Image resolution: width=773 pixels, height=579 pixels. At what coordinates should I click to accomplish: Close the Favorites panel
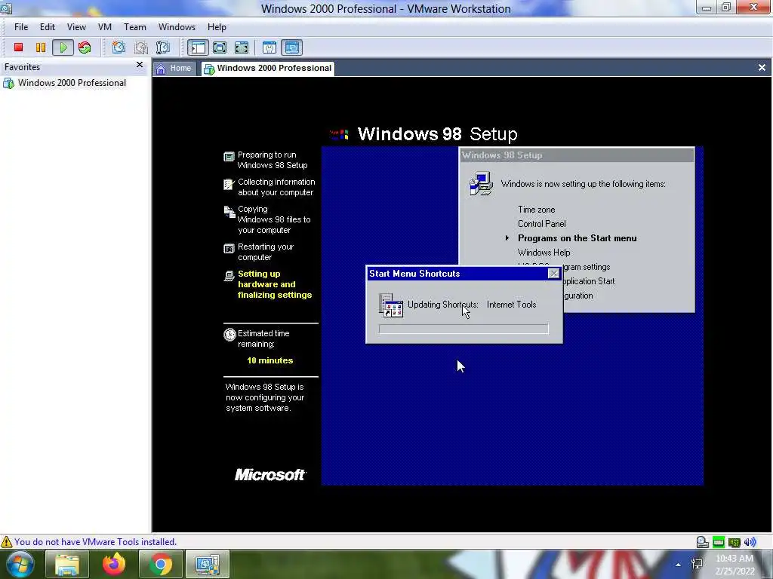tap(140, 65)
